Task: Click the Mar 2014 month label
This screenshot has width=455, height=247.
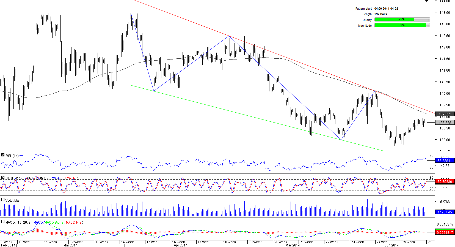Action: coord(70,245)
